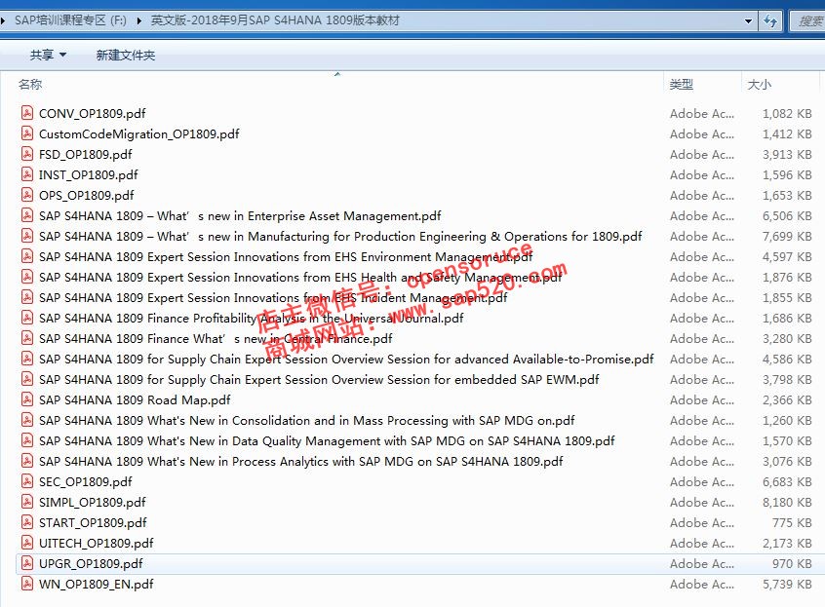
Task: Click the 5,739 KB size value
Action: pos(787,585)
